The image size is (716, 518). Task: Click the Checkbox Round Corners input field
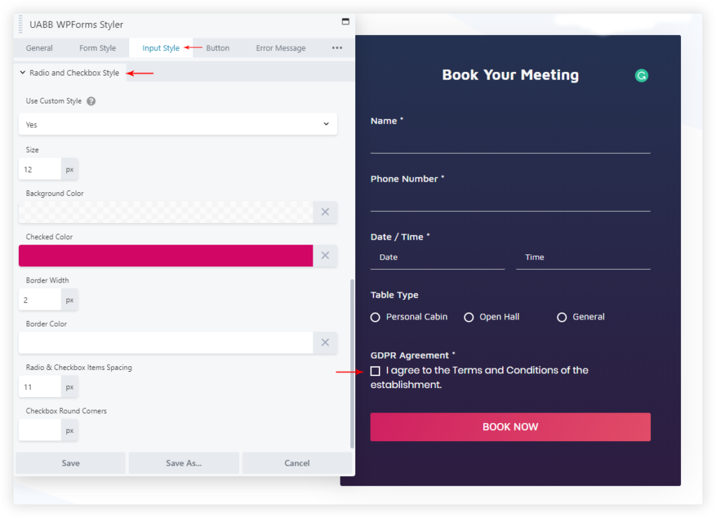39,430
